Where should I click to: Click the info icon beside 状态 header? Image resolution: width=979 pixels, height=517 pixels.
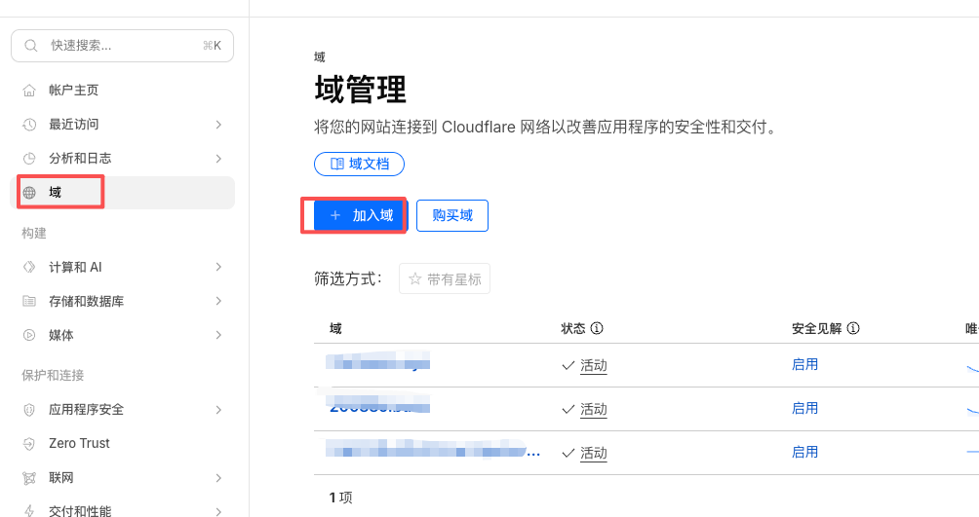[598, 329]
